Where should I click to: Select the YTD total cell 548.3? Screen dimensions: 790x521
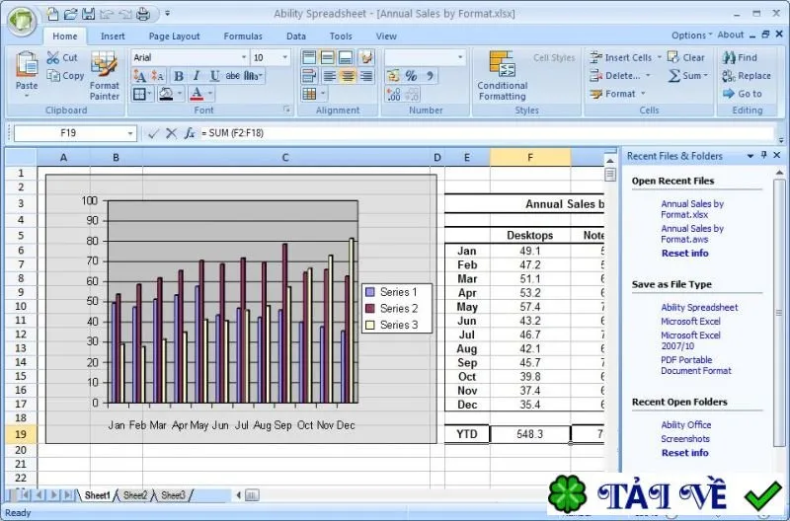(x=529, y=434)
